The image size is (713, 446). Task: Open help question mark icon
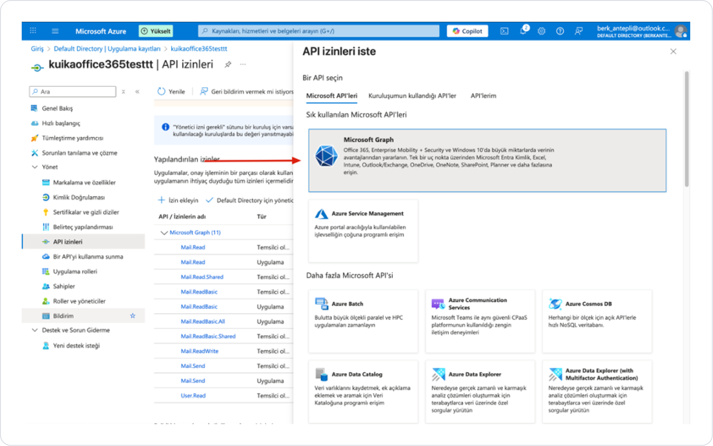pos(560,31)
